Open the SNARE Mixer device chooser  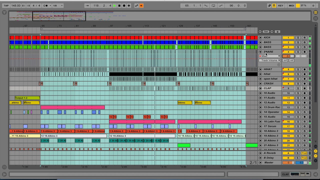pyautogui.click(x=270, y=56)
